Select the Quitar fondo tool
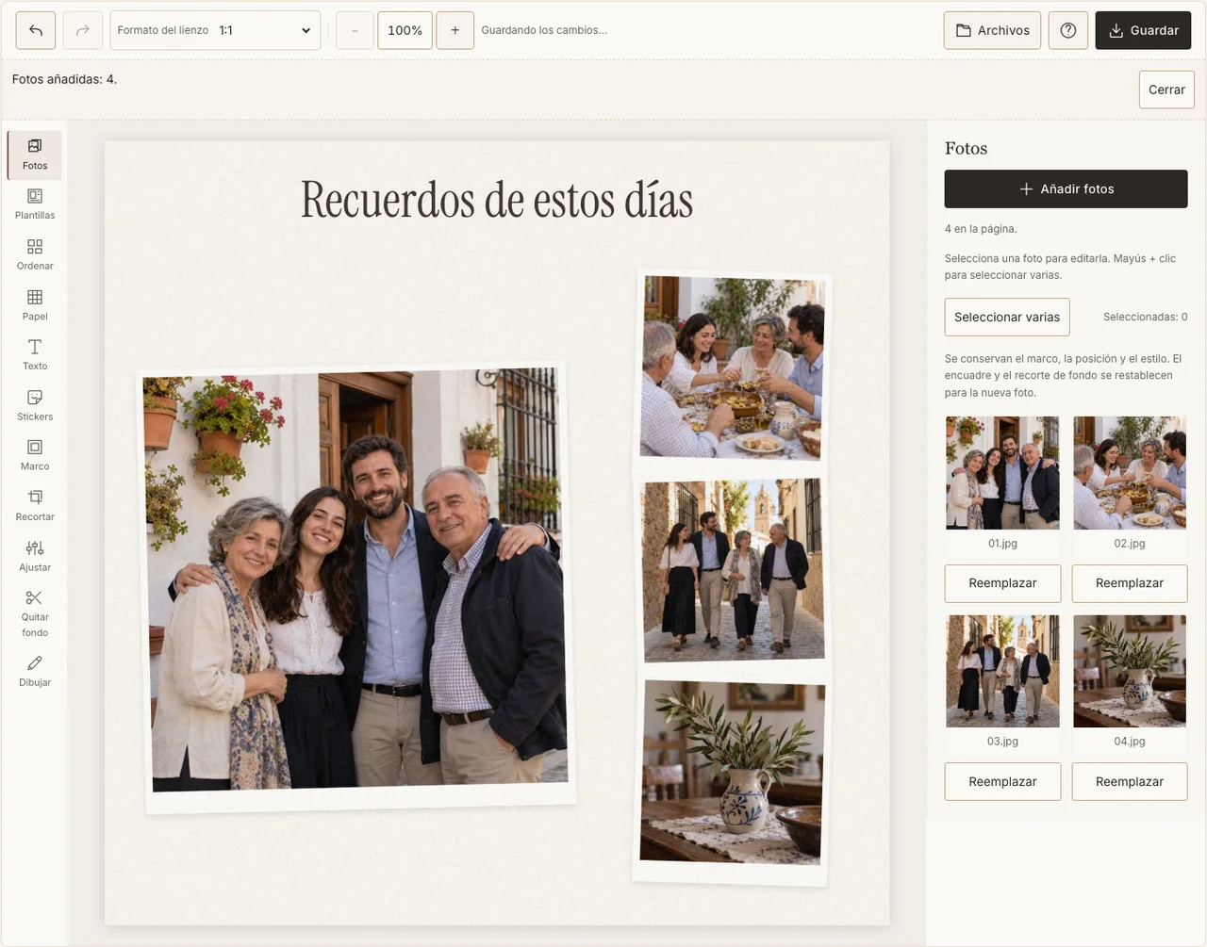The width and height of the screenshot is (1207, 947). pyautogui.click(x=35, y=614)
